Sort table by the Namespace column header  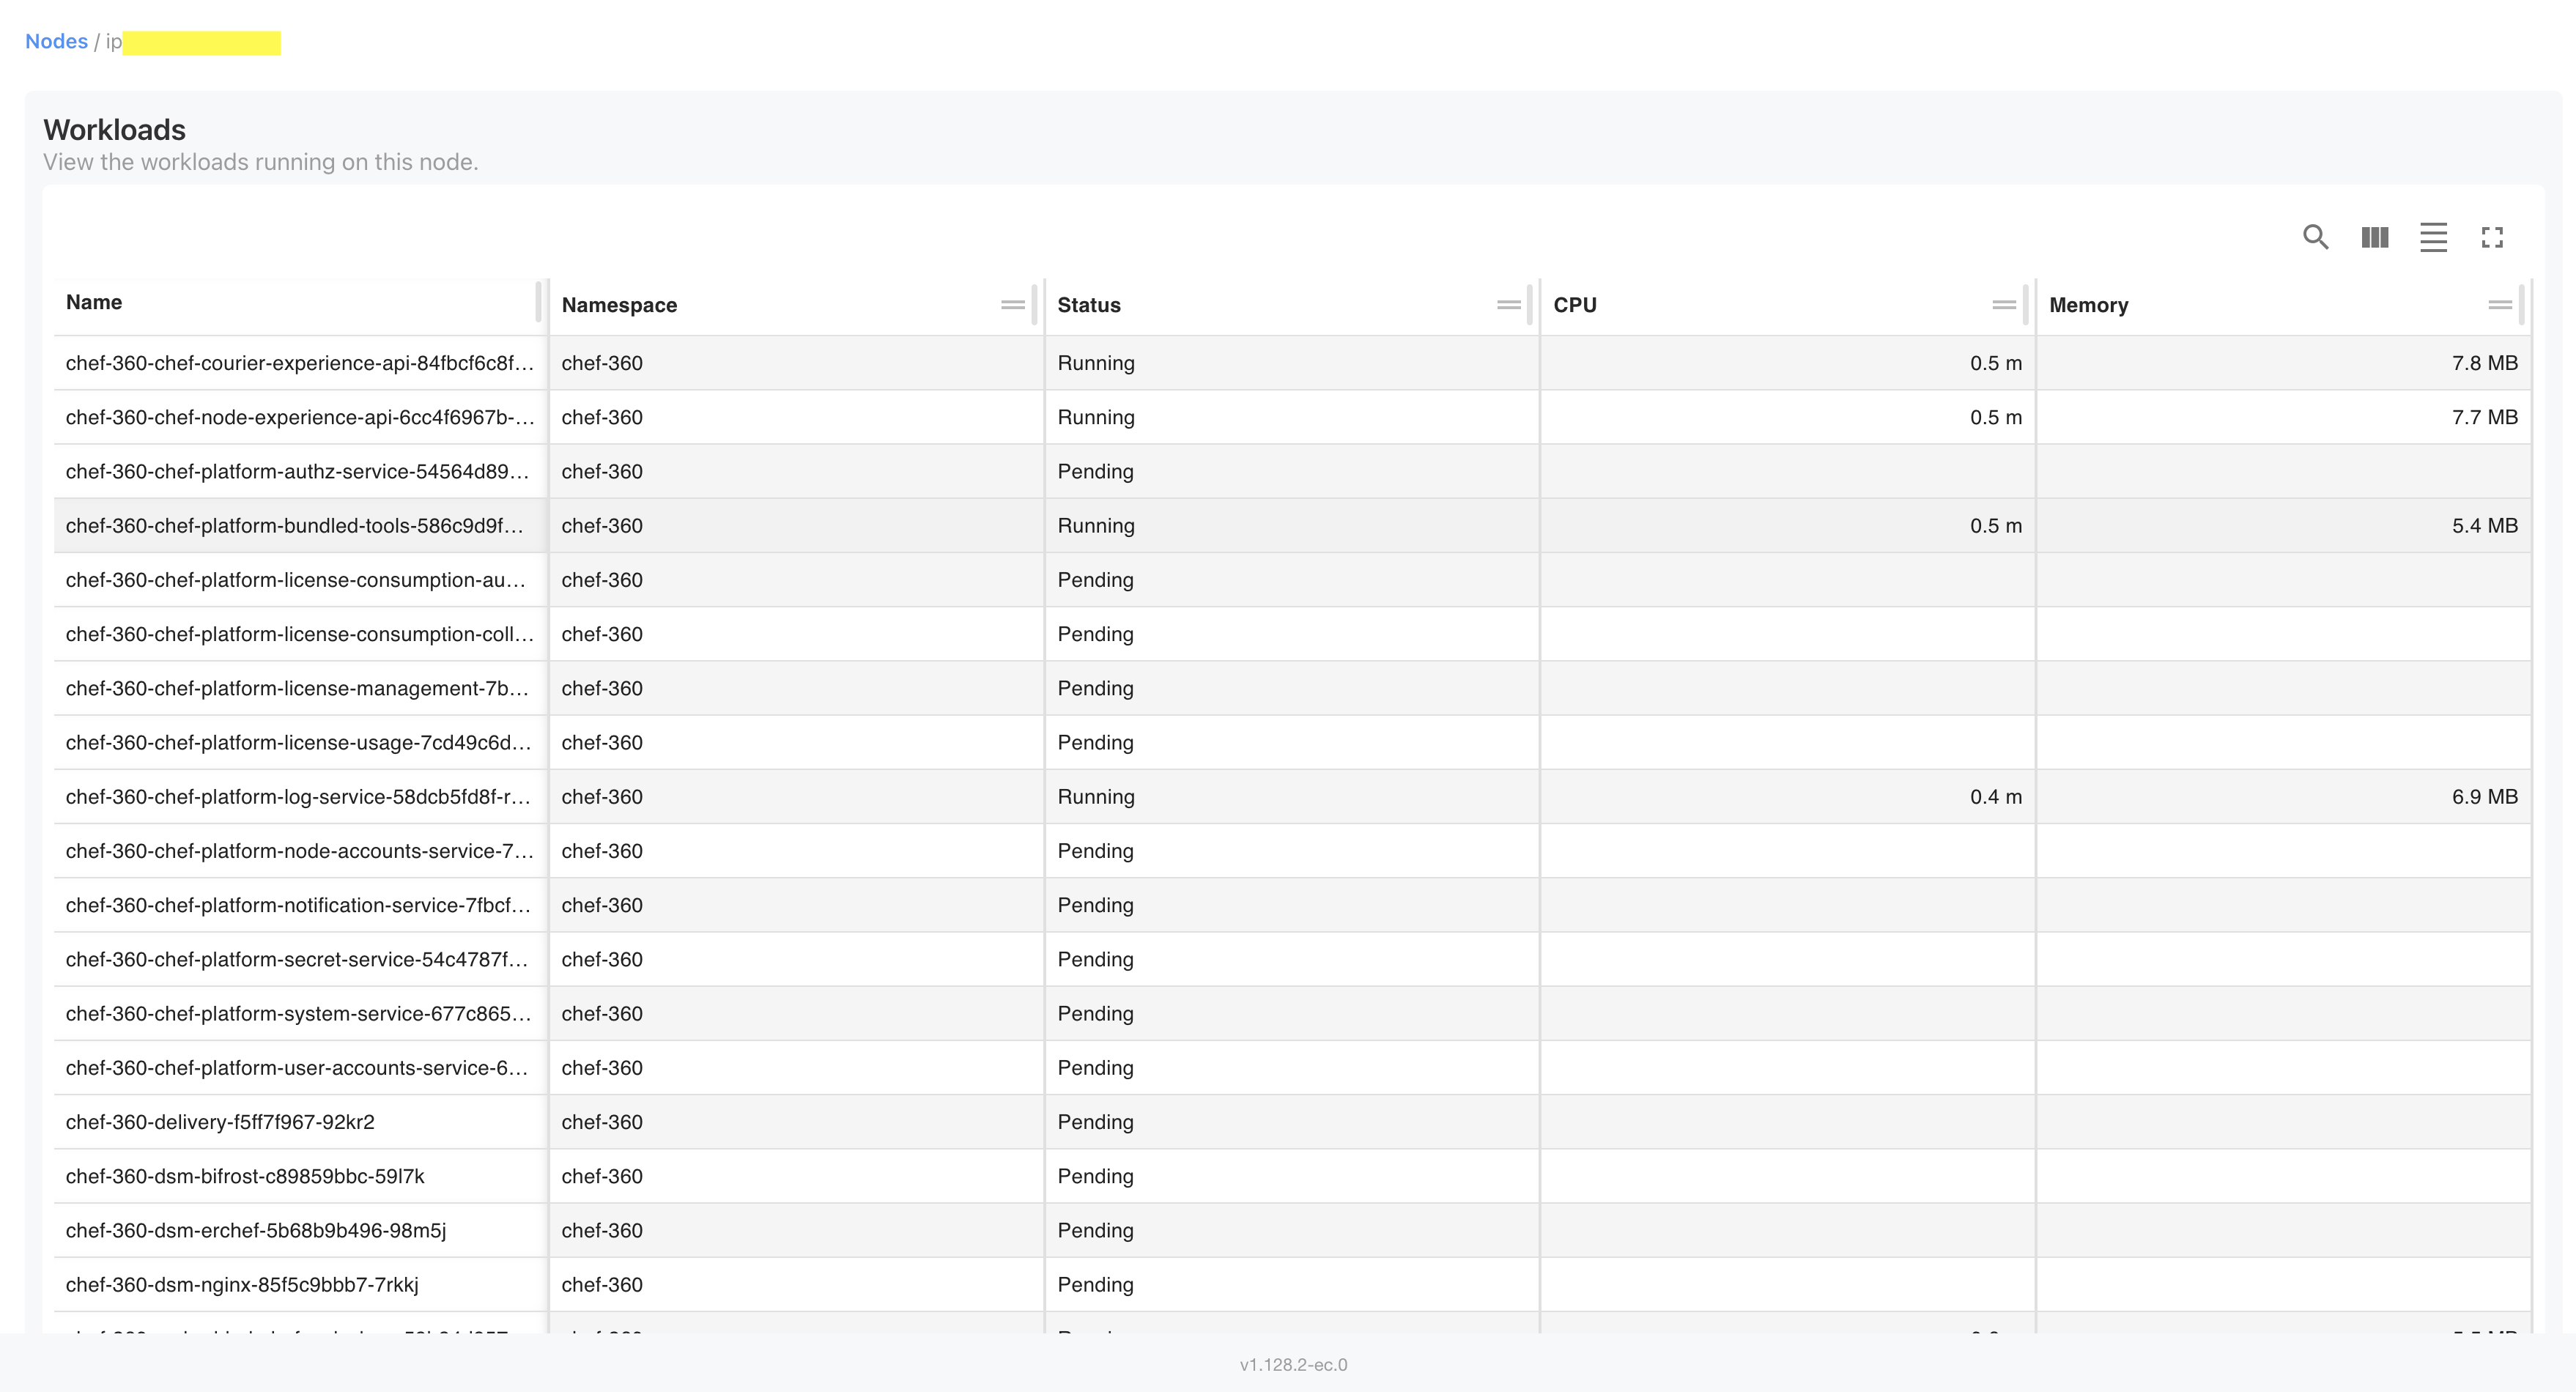coord(619,304)
